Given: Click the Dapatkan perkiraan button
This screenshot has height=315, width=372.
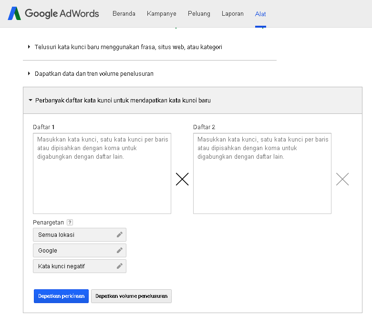Looking at the screenshot, I should click(x=61, y=296).
